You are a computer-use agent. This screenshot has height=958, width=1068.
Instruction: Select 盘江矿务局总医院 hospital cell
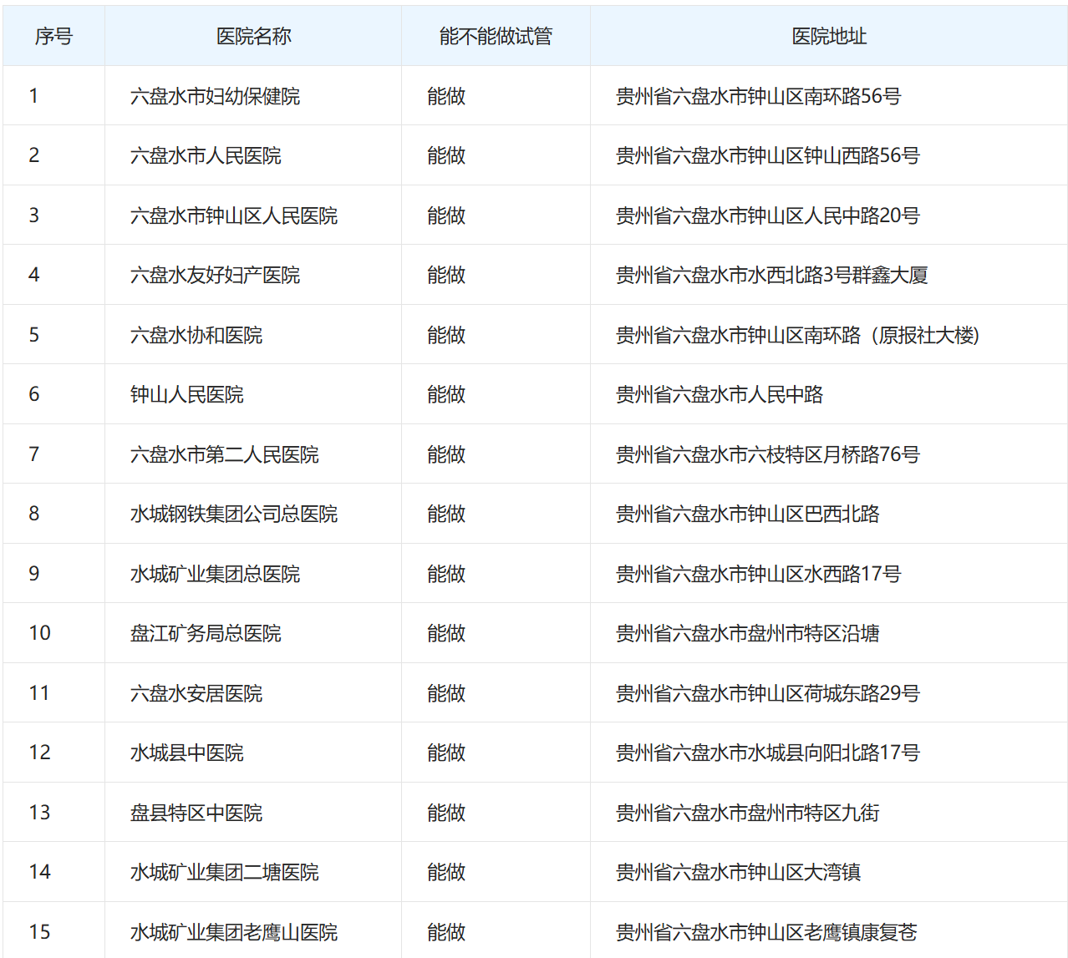coord(206,633)
